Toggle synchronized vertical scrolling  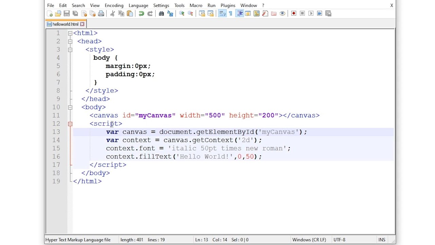(202, 13)
